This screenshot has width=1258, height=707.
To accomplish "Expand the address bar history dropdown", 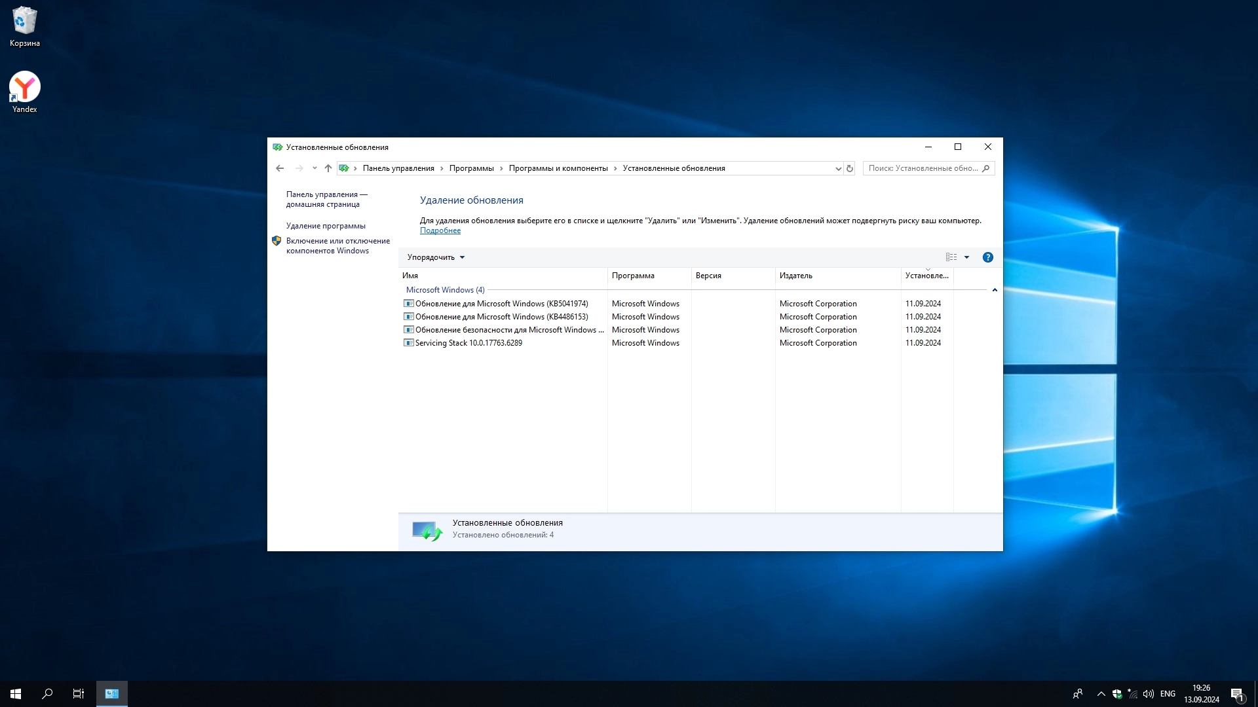I will point(838,169).
